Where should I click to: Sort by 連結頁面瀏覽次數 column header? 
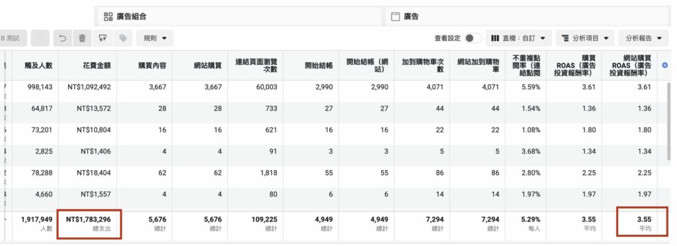[256, 65]
